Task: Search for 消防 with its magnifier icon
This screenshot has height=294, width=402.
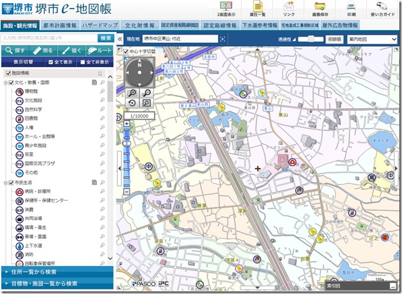Action: coord(103,254)
